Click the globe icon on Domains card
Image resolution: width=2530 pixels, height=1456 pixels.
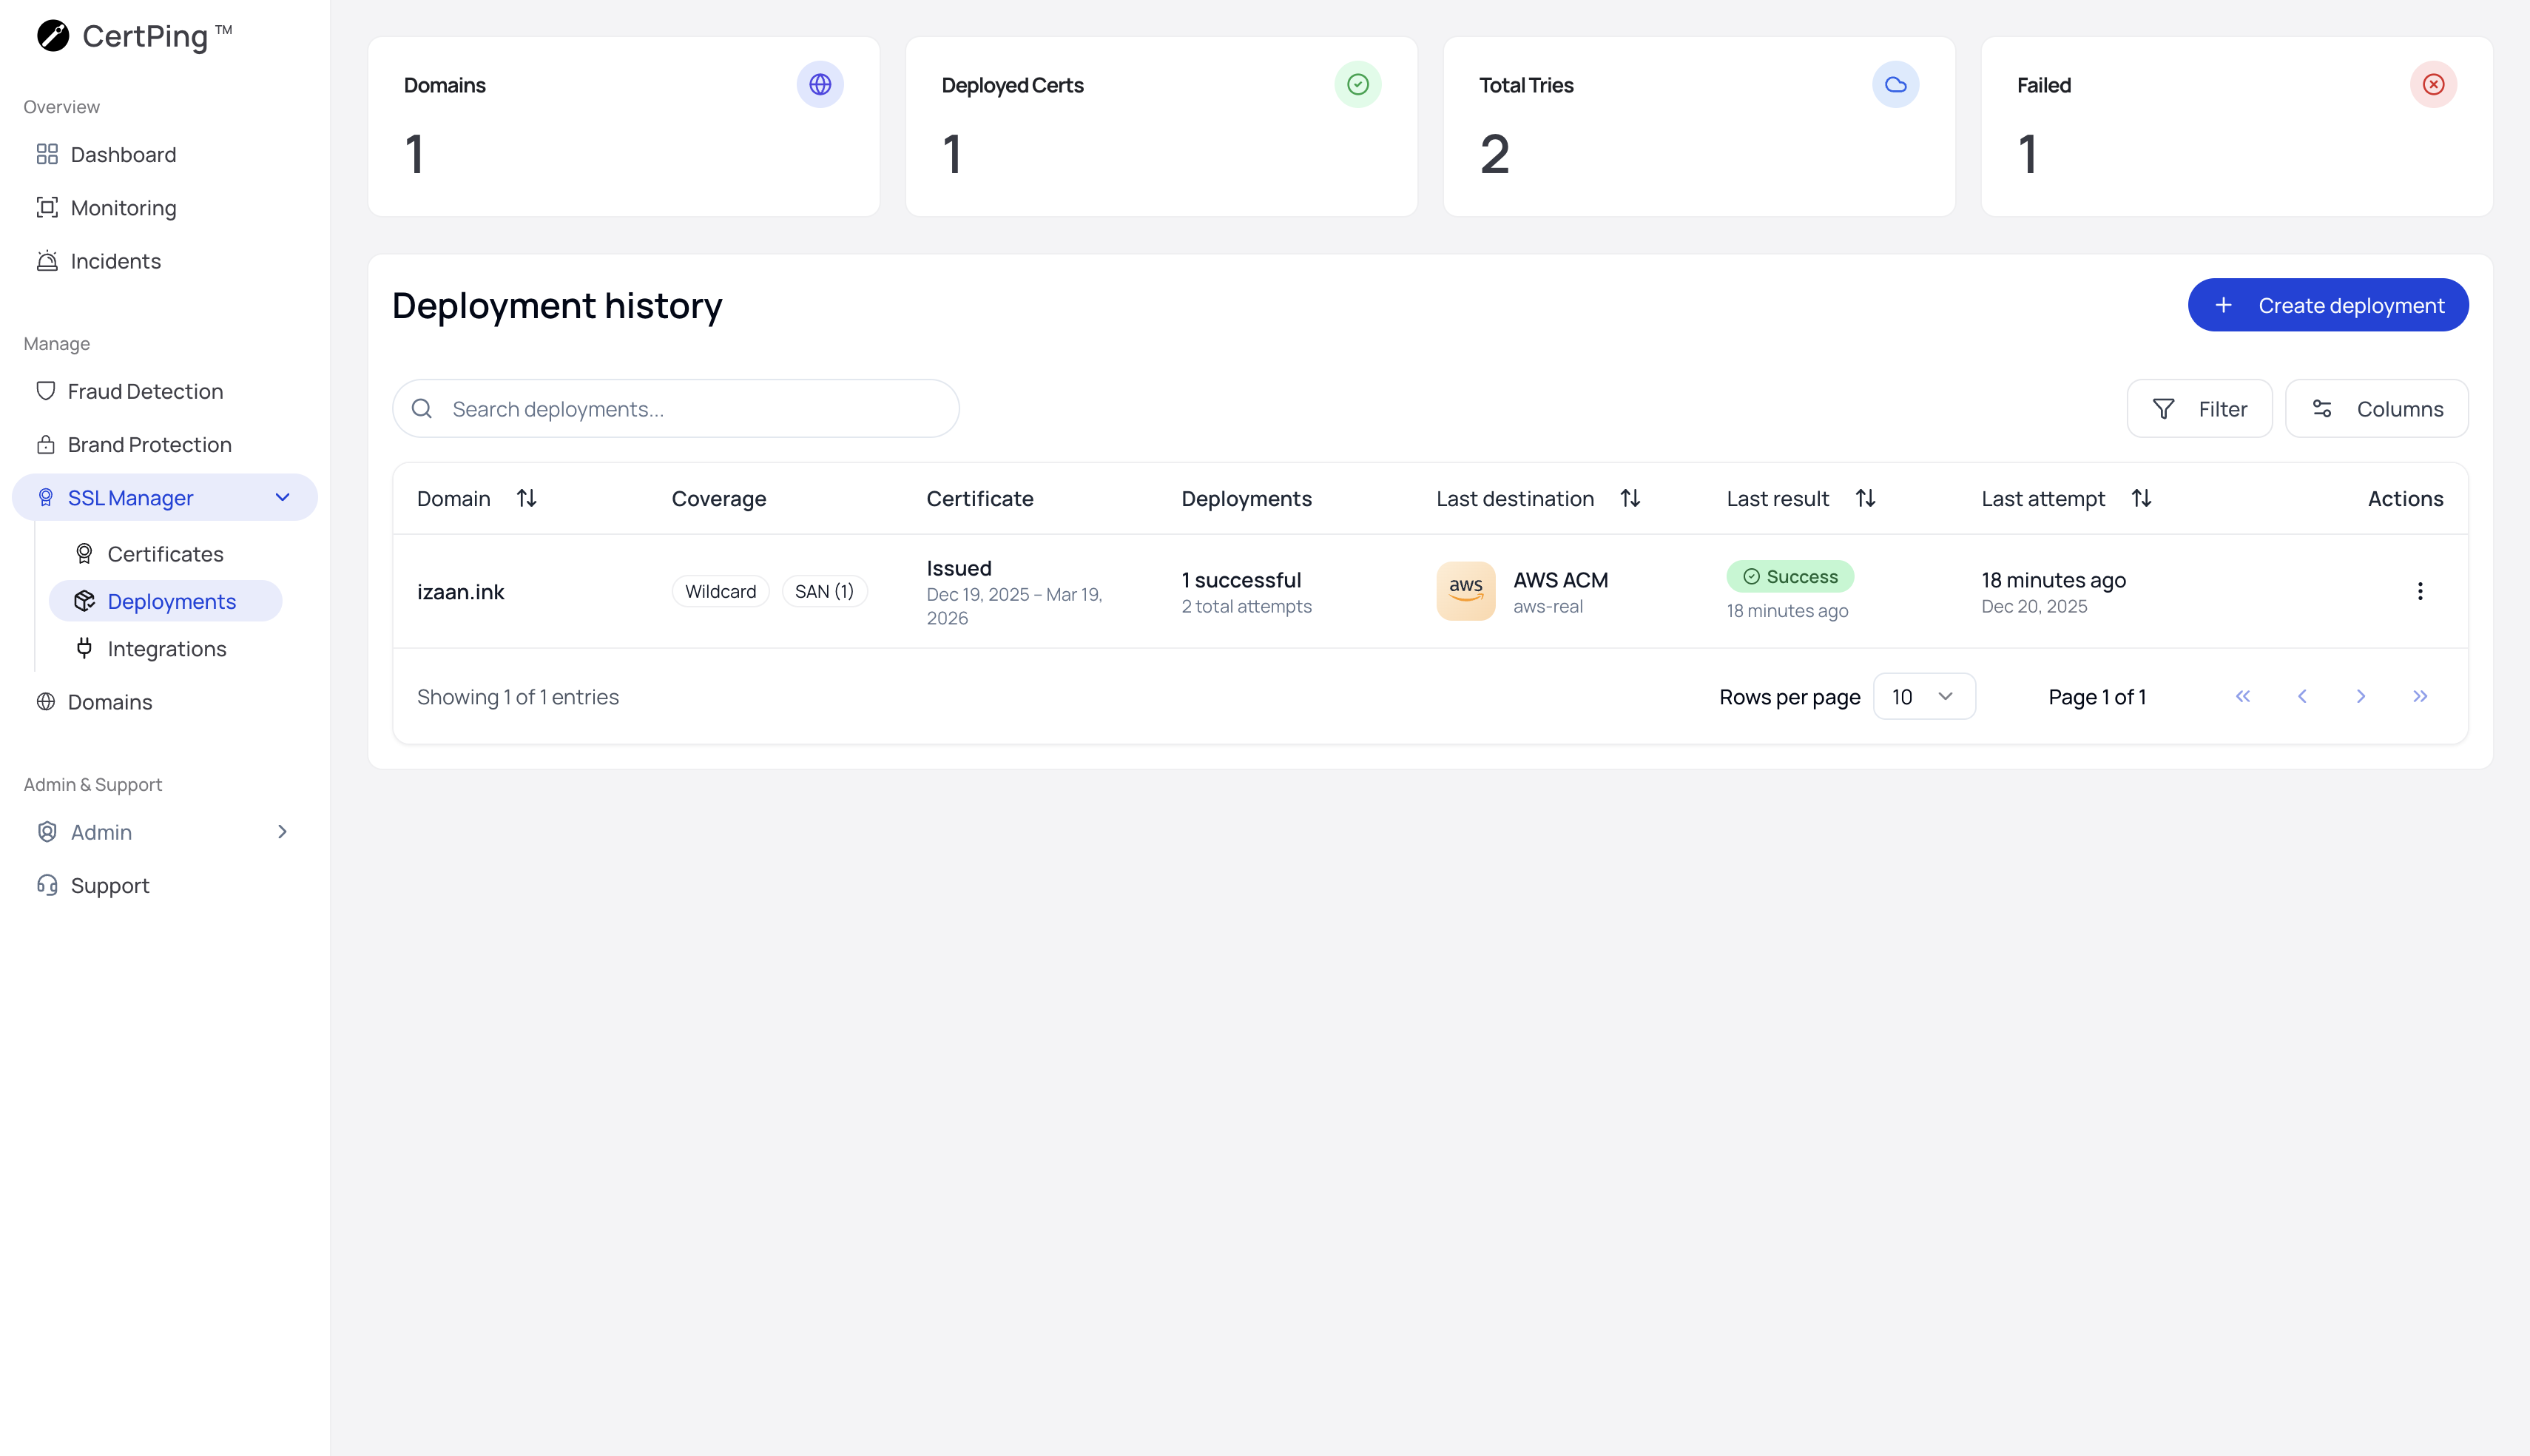[820, 85]
